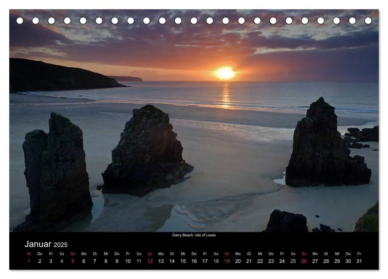The height and width of the screenshot is (279, 388).
Task: Select date 28 in the calendar row
Action: tap(326, 261)
